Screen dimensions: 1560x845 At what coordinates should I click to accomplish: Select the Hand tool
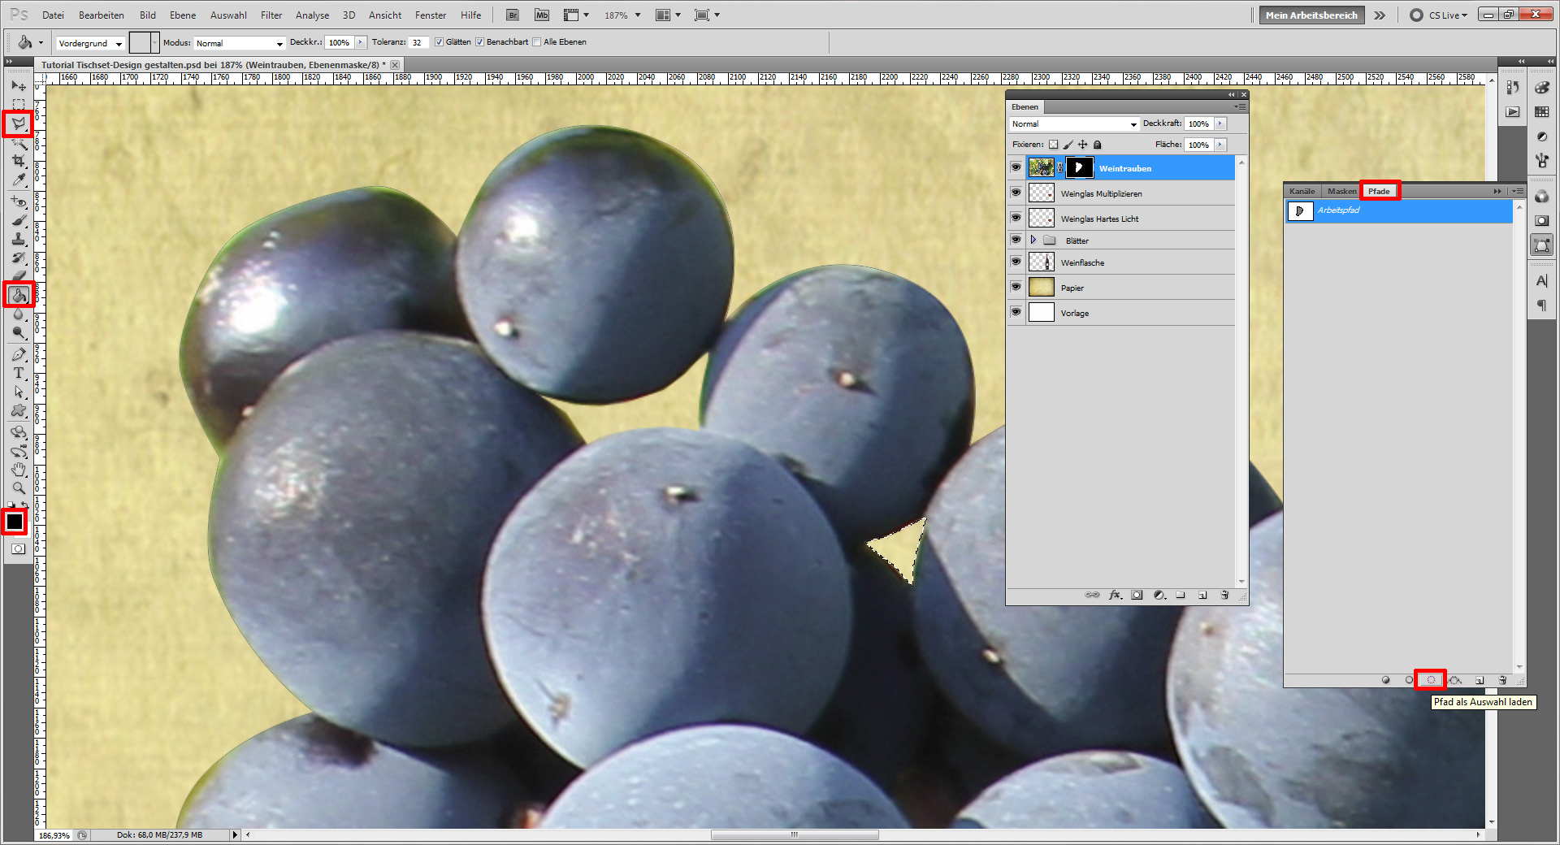(18, 470)
